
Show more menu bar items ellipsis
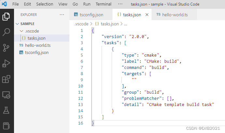[x=120, y=4]
